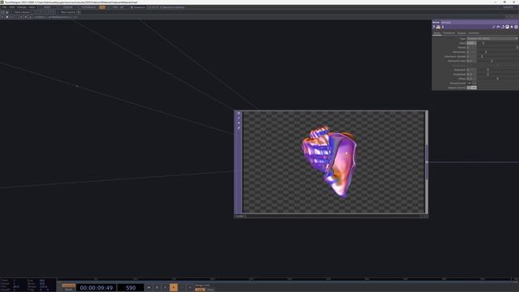This screenshot has width=519, height=292.
Task: Open the Forum link in top bar
Action: (67, 7)
